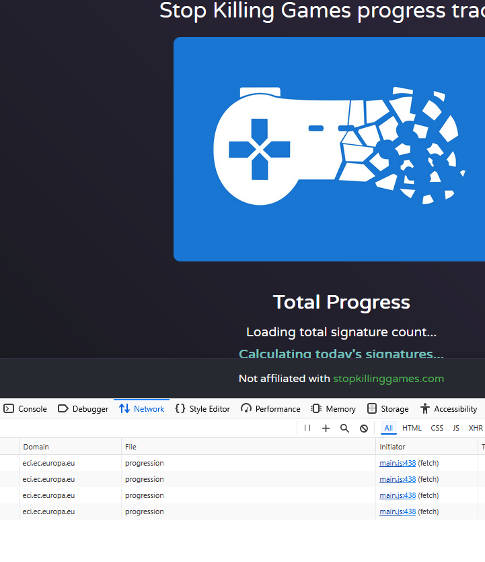
Task: Open the stopkillinggames.com link
Action: point(388,379)
